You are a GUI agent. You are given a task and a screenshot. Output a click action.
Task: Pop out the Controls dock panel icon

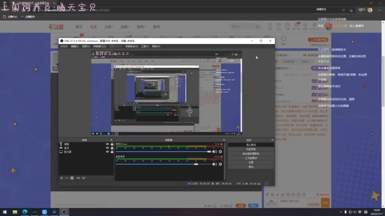(272, 140)
